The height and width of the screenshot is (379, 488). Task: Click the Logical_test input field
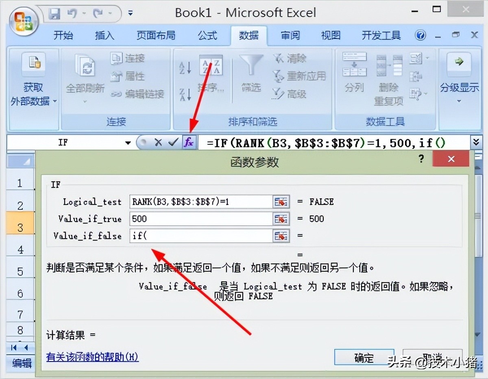(201, 202)
